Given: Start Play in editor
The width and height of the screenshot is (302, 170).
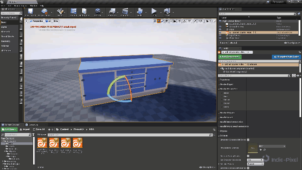Looking at the screenshot, I should (154, 12).
